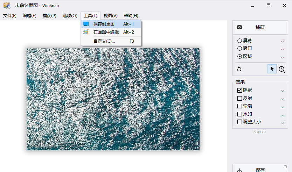Click the 捕获 capture button

260,27
